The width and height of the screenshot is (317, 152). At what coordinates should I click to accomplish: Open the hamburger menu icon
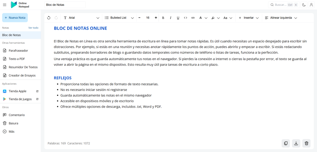point(5,5)
